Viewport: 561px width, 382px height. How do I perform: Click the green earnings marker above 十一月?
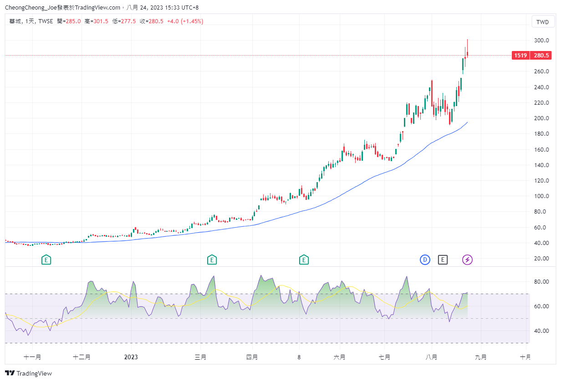point(46,260)
